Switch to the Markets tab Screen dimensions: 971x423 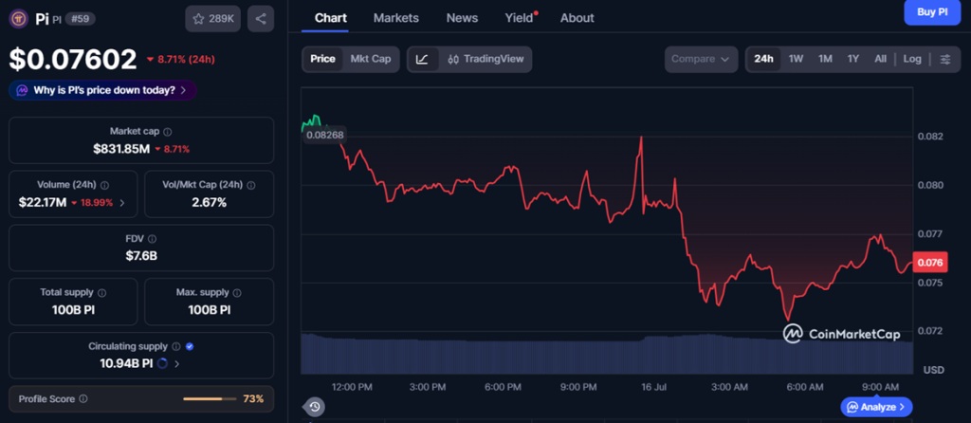(x=395, y=18)
